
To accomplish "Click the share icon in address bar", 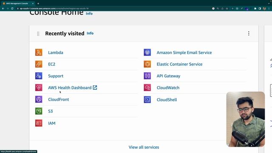I will coord(222,8).
